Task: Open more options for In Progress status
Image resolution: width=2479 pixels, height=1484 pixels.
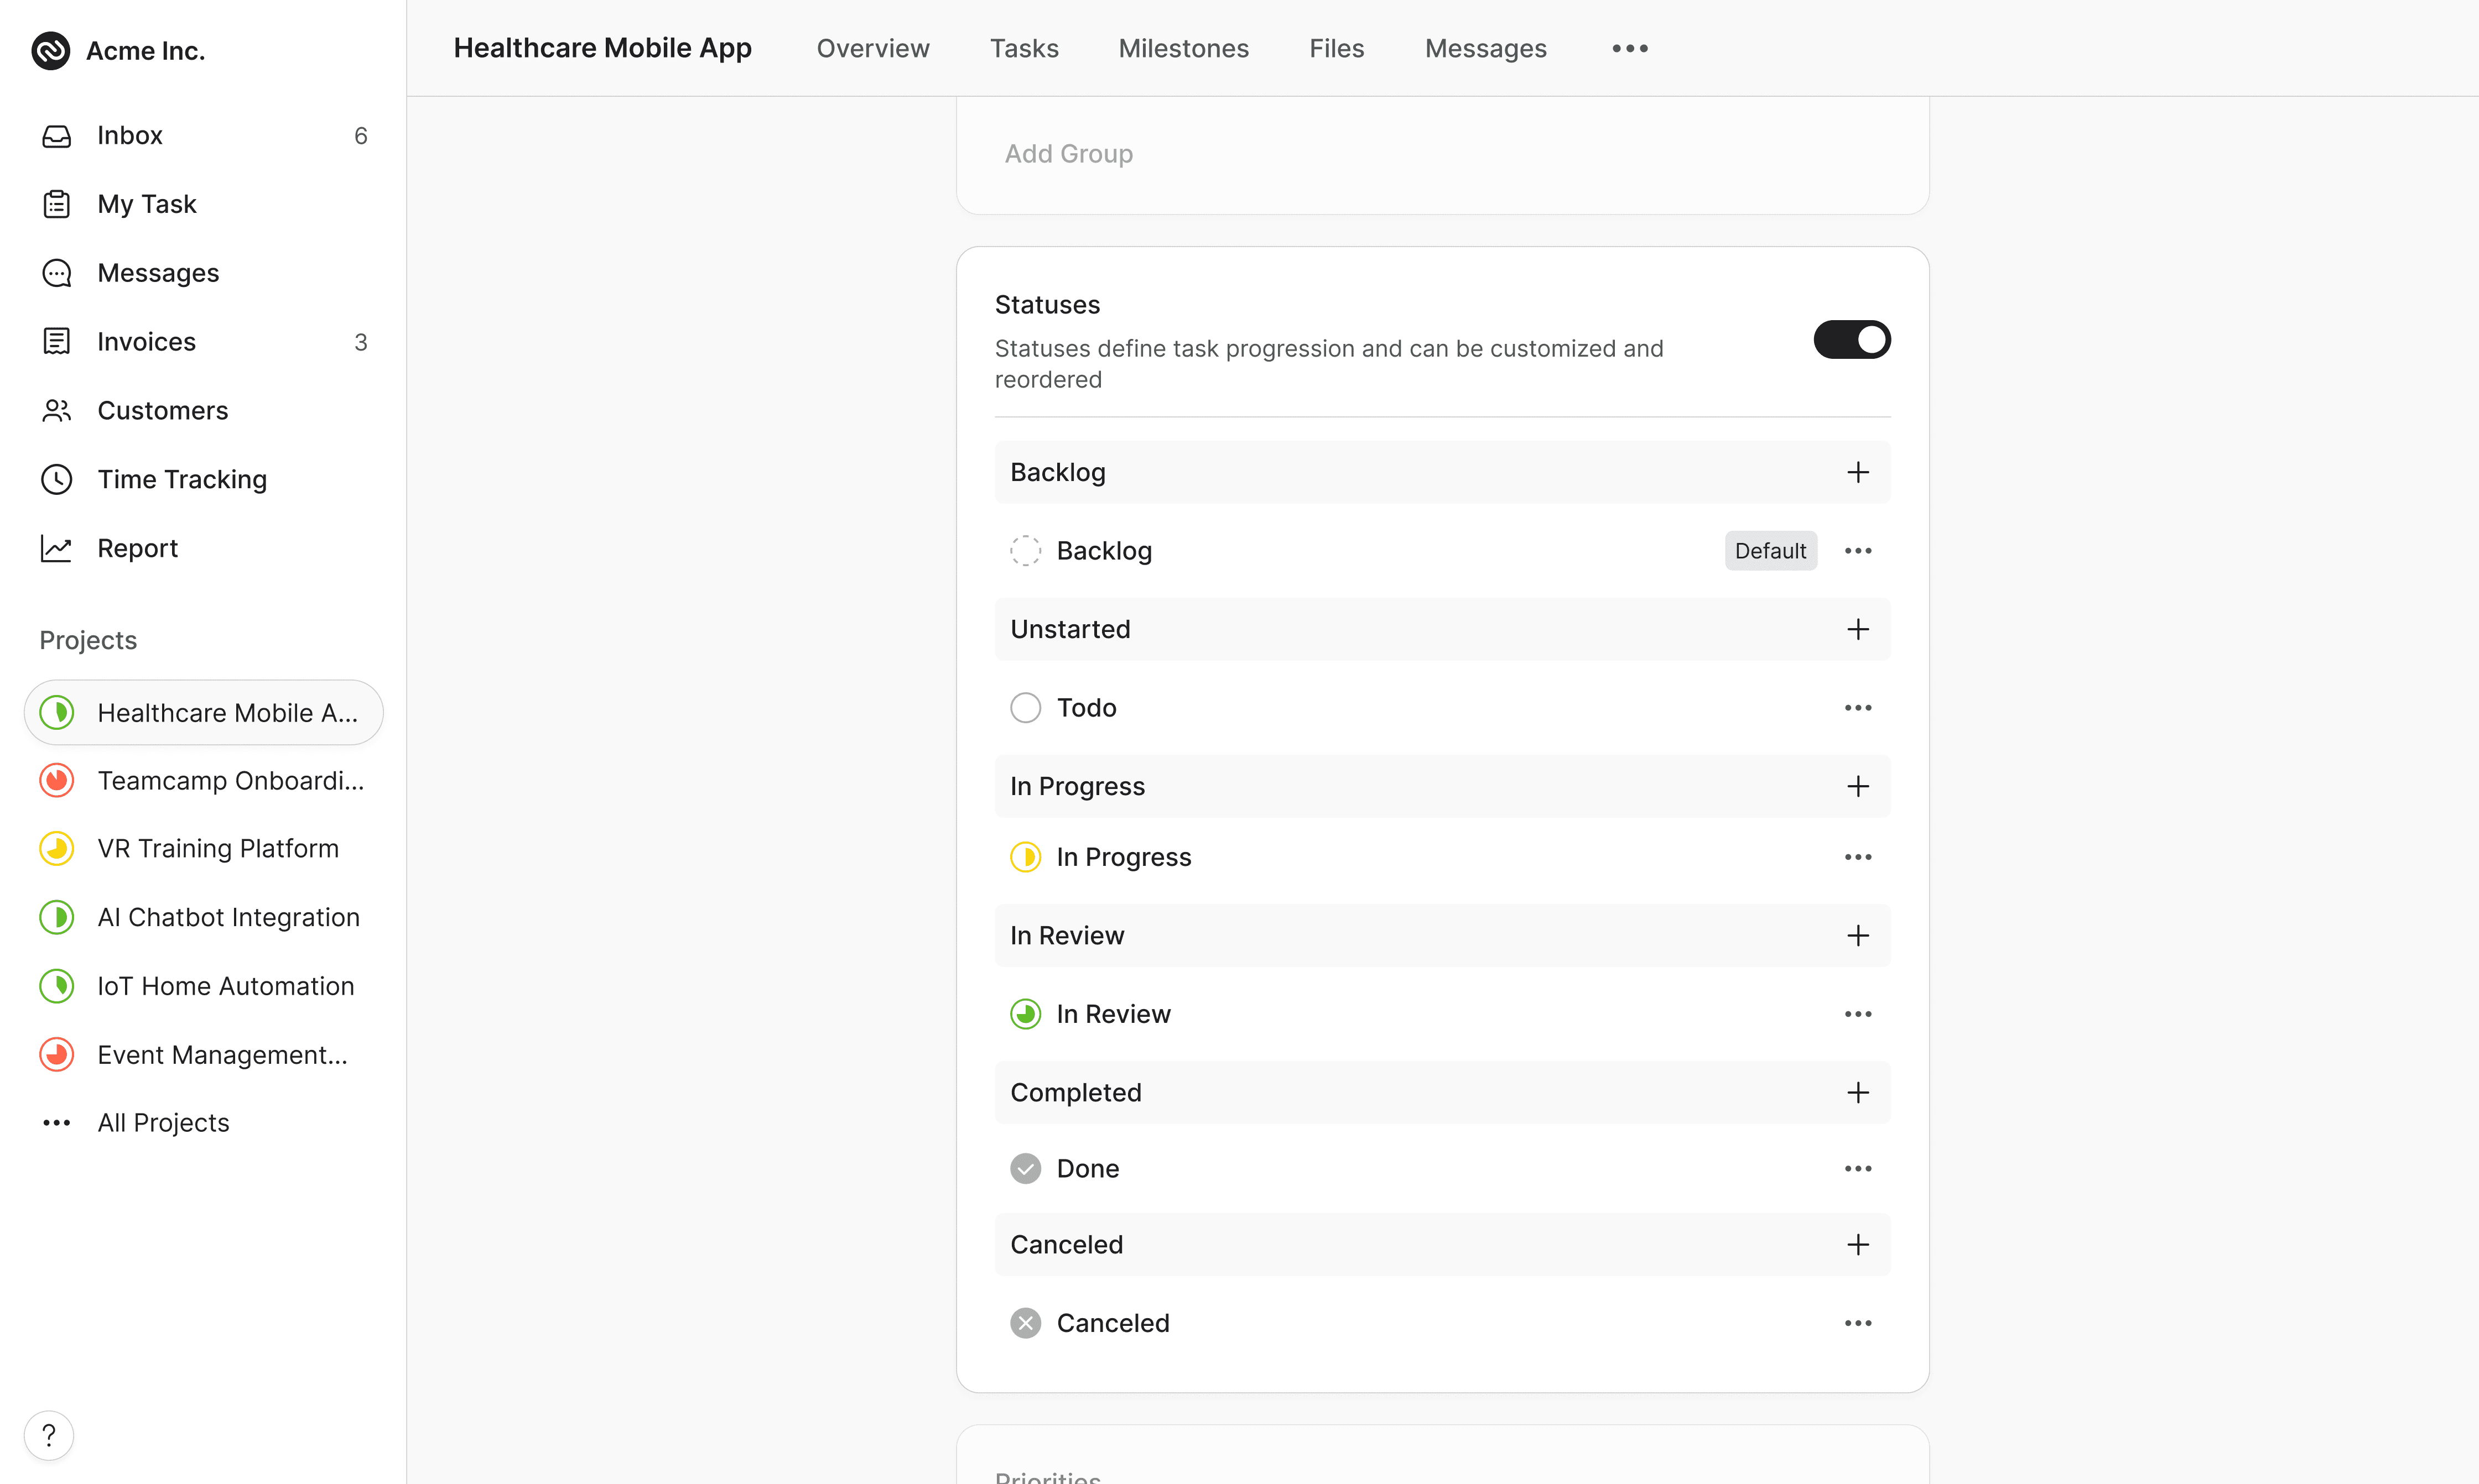Action: [x=1858, y=857]
